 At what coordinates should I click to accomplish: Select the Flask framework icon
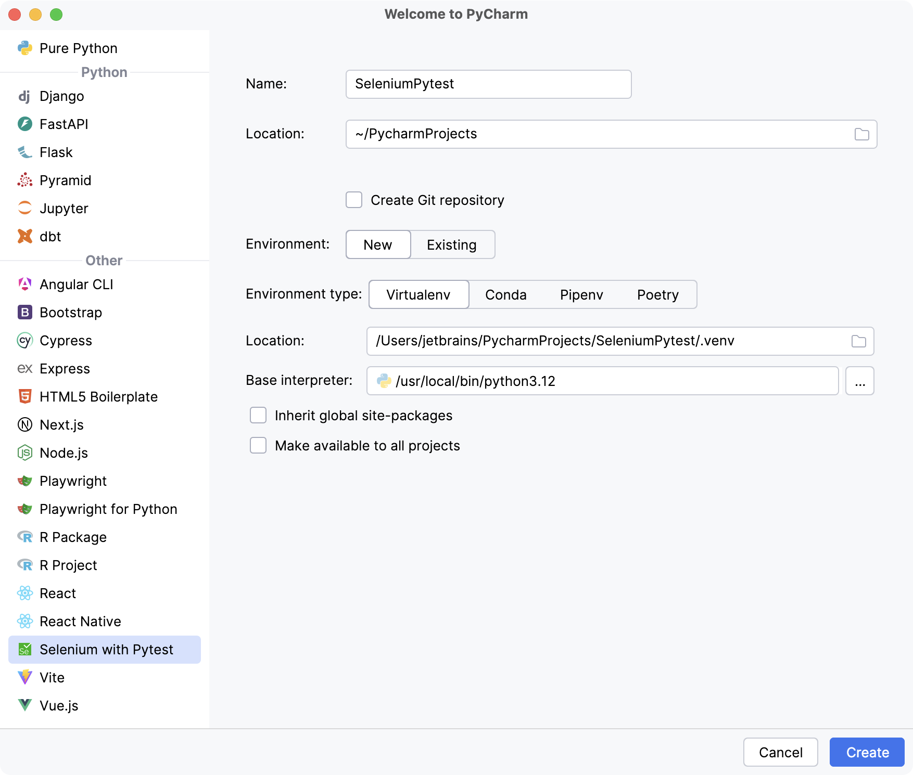tap(24, 152)
